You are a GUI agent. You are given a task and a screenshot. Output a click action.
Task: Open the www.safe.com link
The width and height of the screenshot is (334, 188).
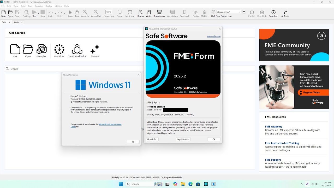(x=214, y=36)
